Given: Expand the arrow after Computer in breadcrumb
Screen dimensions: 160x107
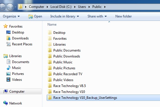Looking at the screenshot, I should pyautogui.click(x=47, y=7).
